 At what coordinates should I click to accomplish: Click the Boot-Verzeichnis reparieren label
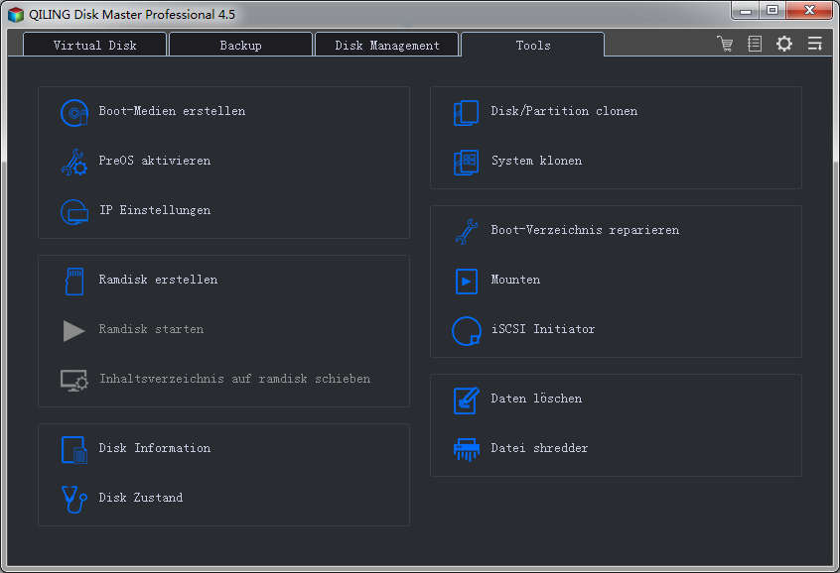tap(585, 230)
